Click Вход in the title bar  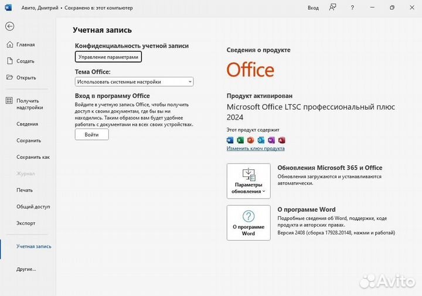click(x=313, y=8)
